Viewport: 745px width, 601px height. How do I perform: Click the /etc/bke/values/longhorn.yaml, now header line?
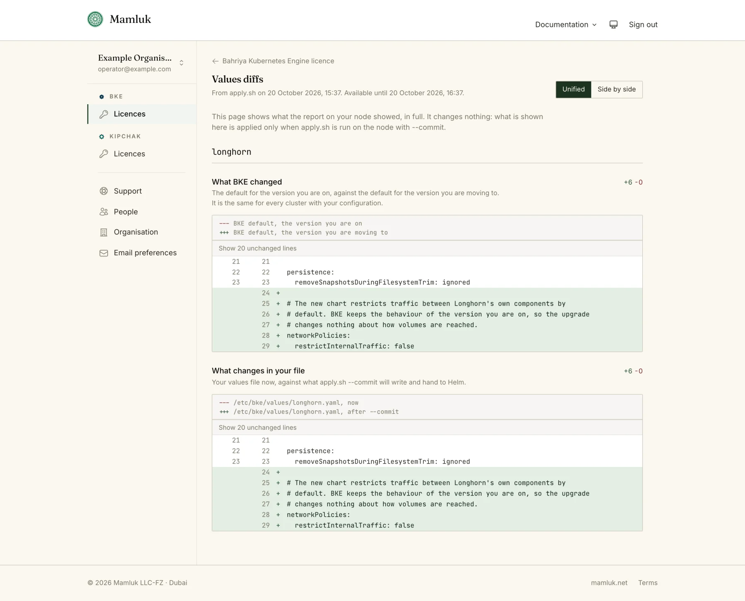click(x=289, y=403)
